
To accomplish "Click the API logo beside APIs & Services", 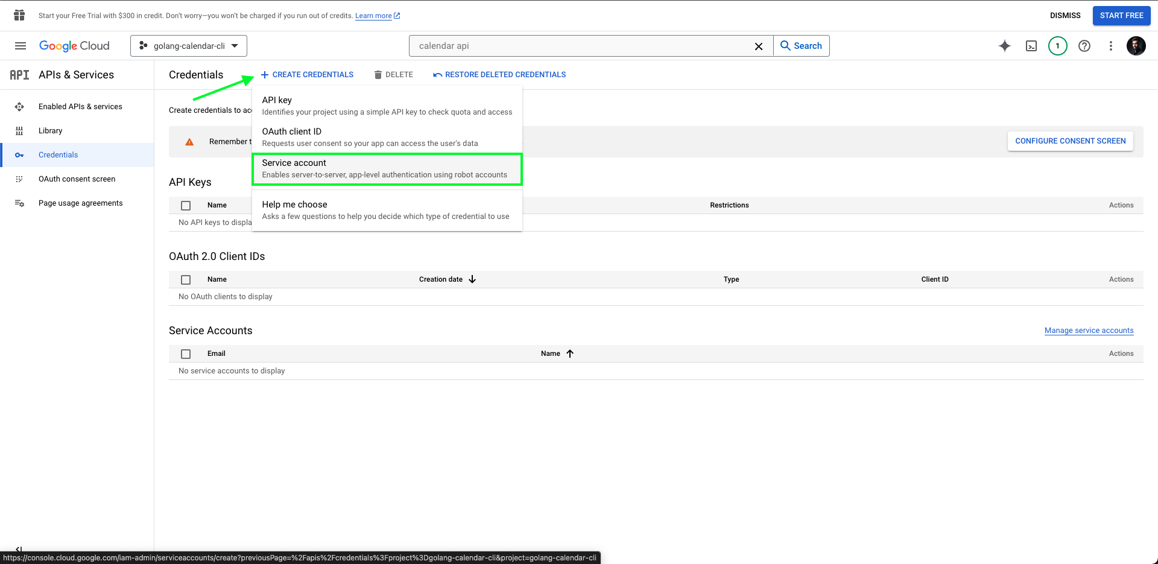I will pos(19,75).
